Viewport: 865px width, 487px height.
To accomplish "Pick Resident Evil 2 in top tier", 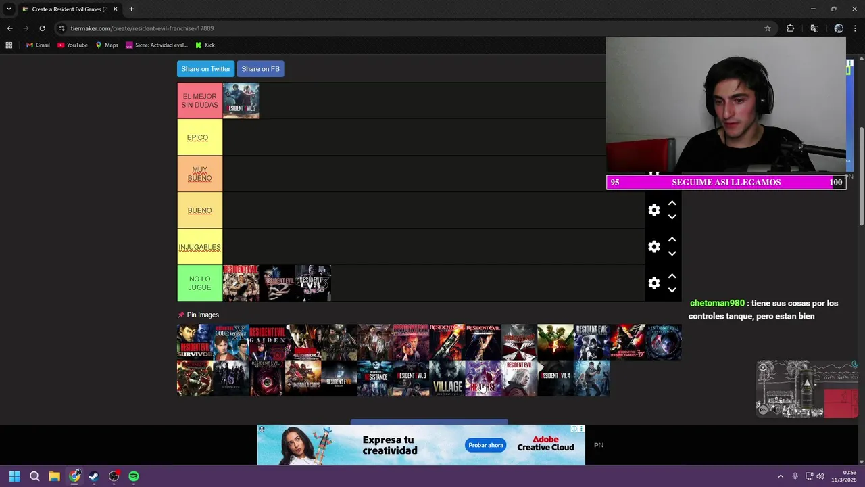I will pos(241,101).
